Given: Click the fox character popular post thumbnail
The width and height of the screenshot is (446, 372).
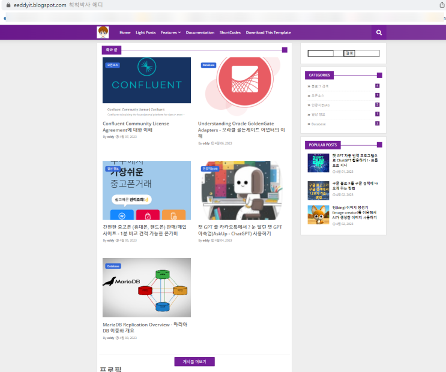Looking at the screenshot, I should (x=318, y=215).
